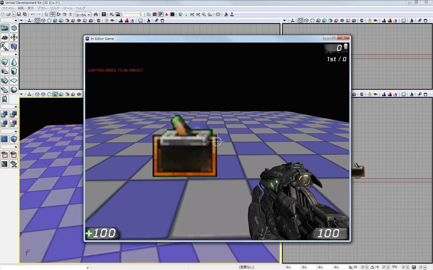Open the ローカル coordinate system dropdown
The width and height of the screenshot is (433, 270).
(83, 15)
